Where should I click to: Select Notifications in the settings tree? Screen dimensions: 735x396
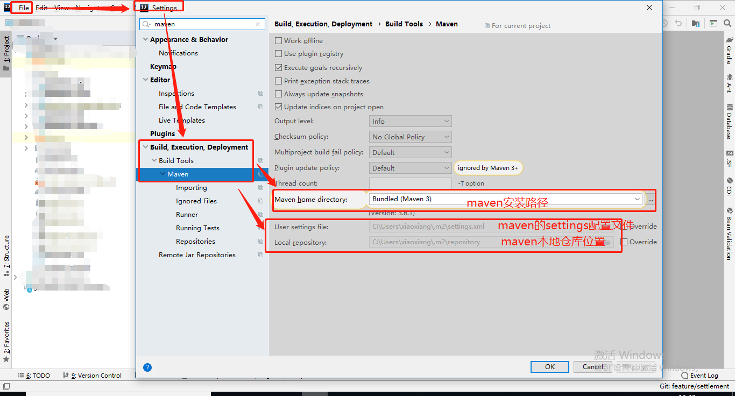[178, 53]
